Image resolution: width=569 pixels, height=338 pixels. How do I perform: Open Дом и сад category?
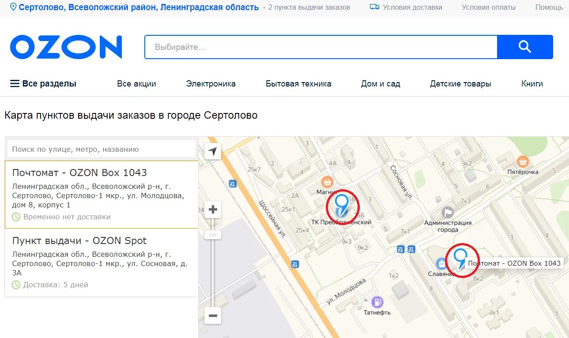coord(381,83)
